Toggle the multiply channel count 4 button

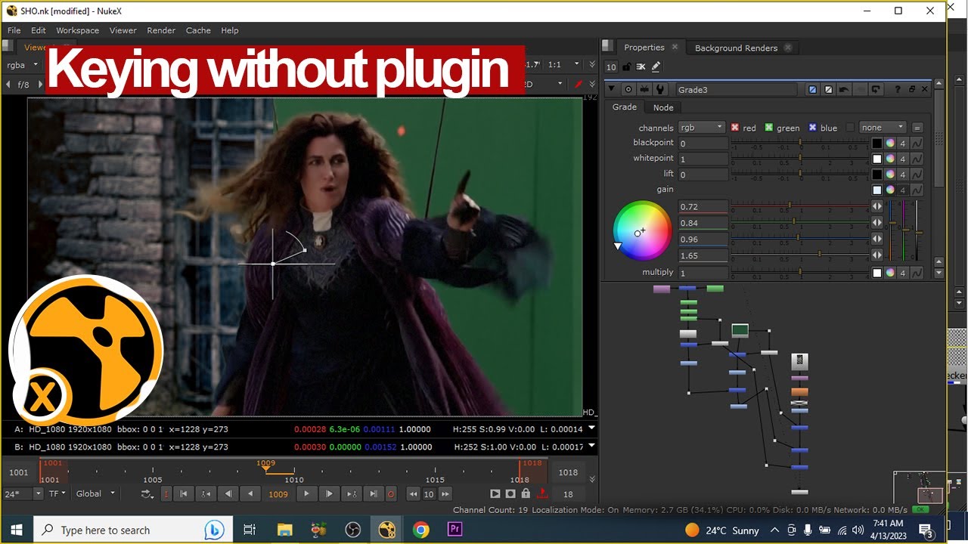point(902,273)
